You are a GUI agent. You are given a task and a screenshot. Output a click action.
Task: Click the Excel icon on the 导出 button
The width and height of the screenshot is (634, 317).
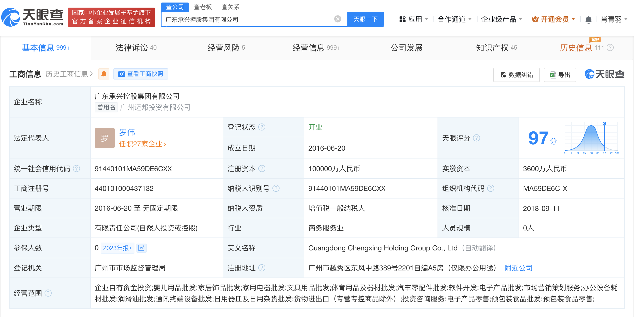552,75
